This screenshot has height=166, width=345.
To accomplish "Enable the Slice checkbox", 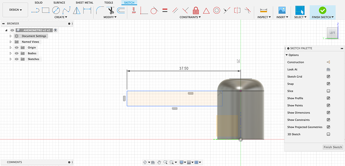I will [x=328, y=91].
